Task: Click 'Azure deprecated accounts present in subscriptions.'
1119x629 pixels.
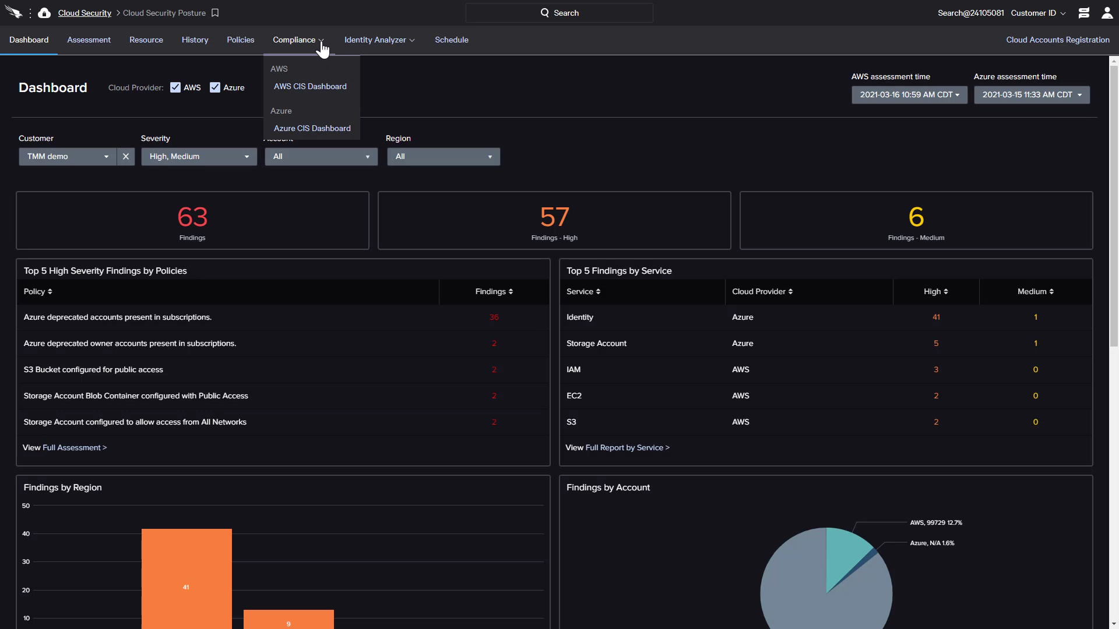Action: coord(118,317)
